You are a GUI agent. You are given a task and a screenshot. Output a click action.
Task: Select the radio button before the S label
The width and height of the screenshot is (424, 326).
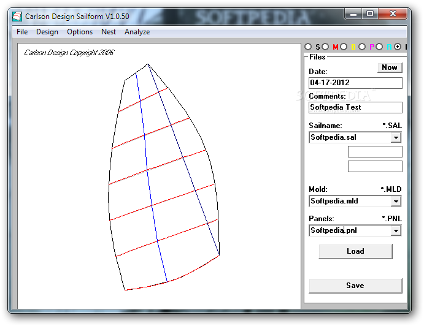tap(308, 47)
